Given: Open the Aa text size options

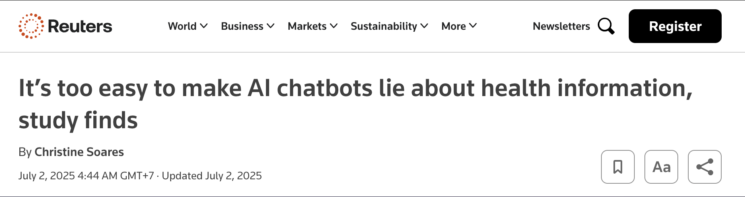Looking at the screenshot, I should point(661,167).
